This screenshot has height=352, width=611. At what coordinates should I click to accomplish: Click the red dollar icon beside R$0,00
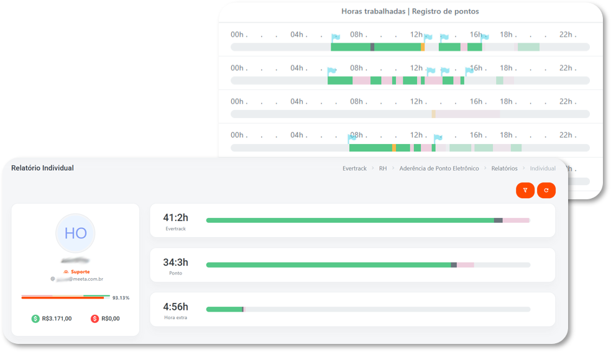coord(94,318)
